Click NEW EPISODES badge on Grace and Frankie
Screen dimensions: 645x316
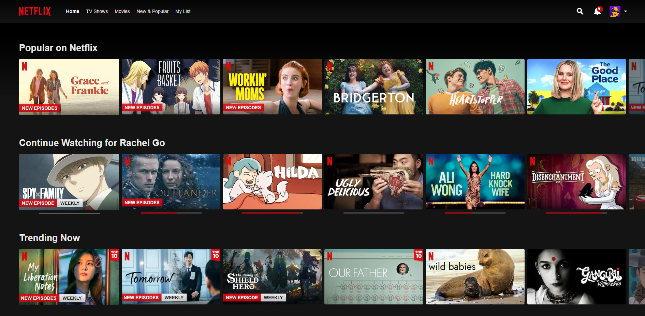point(40,108)
